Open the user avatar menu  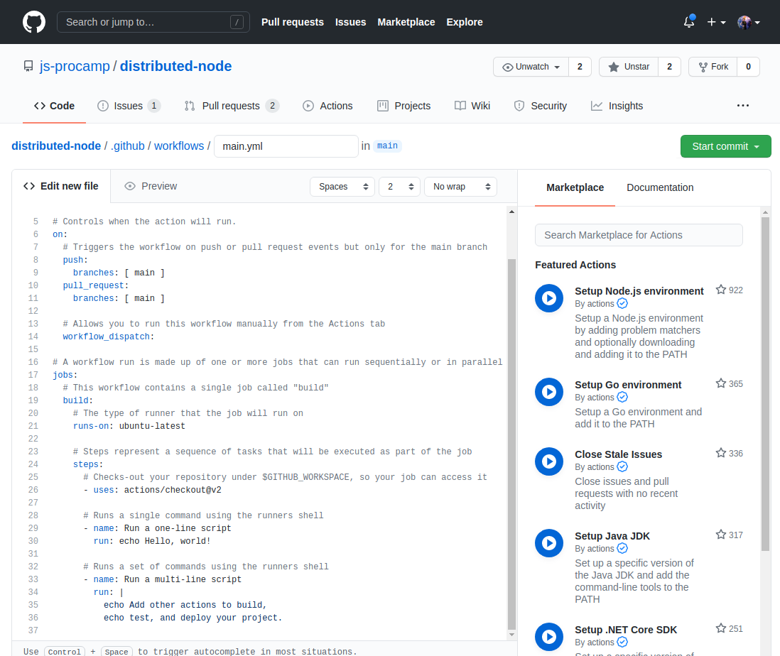(x=749, y=23)
